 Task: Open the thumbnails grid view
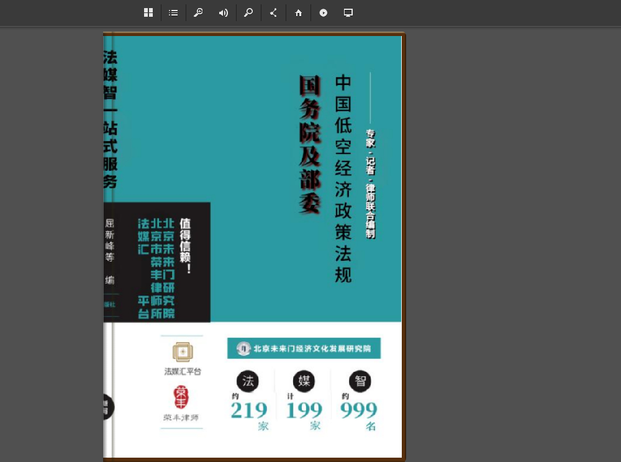[x=148, y=13]
